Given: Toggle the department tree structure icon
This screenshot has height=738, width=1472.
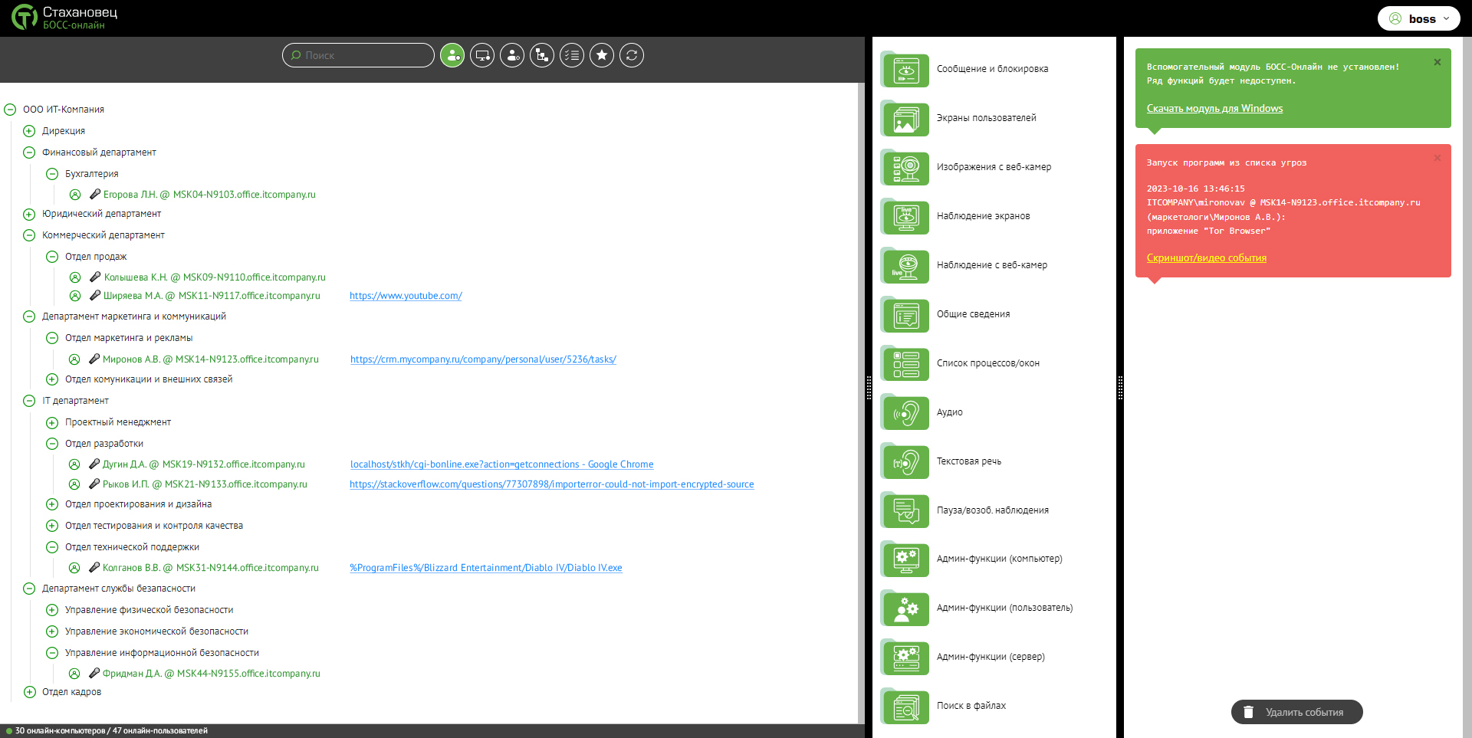Looking at the screenshot, I should (542, 55).
